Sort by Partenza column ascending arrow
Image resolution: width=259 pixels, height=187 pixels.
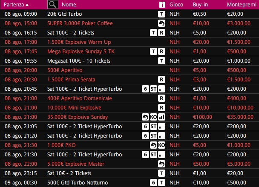(x=27, y=5)
